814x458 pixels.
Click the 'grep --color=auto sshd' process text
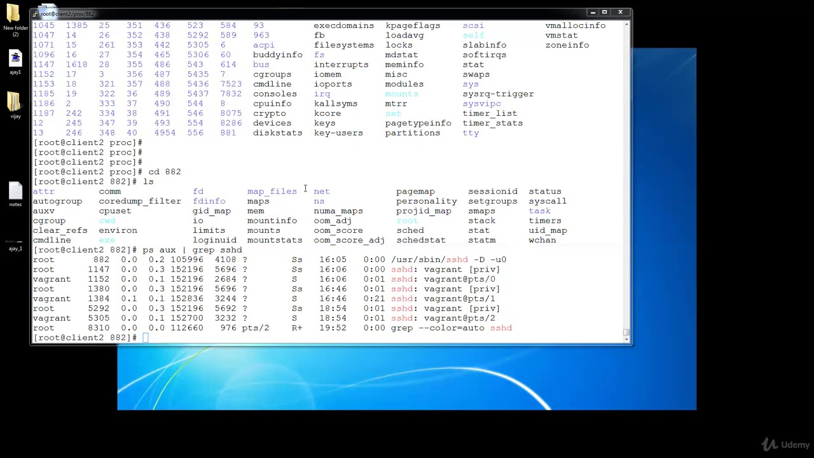click(x=452, y=328)
